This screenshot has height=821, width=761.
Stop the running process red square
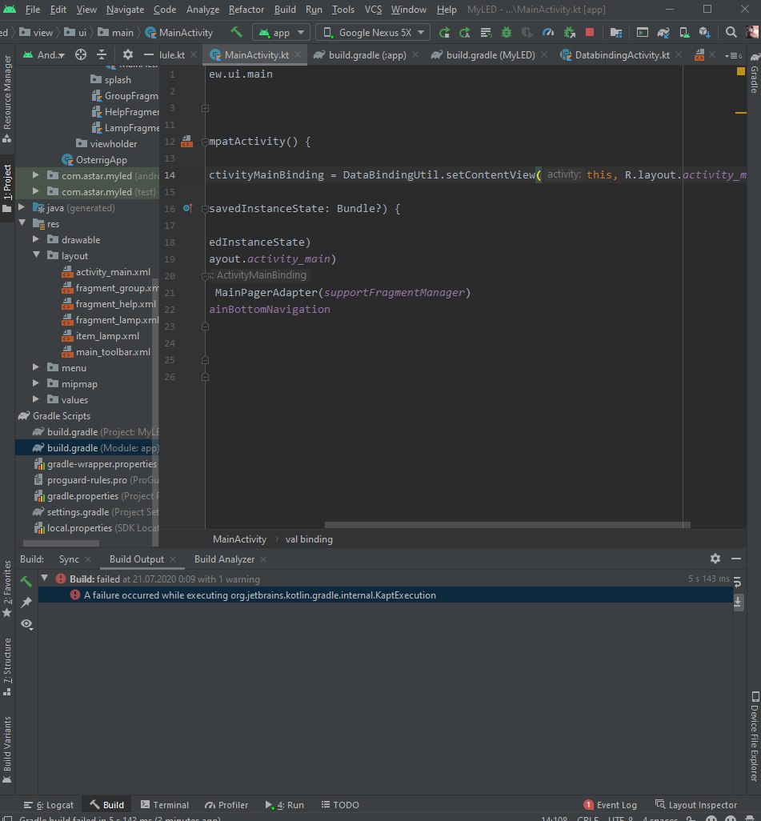click(590, 33)
